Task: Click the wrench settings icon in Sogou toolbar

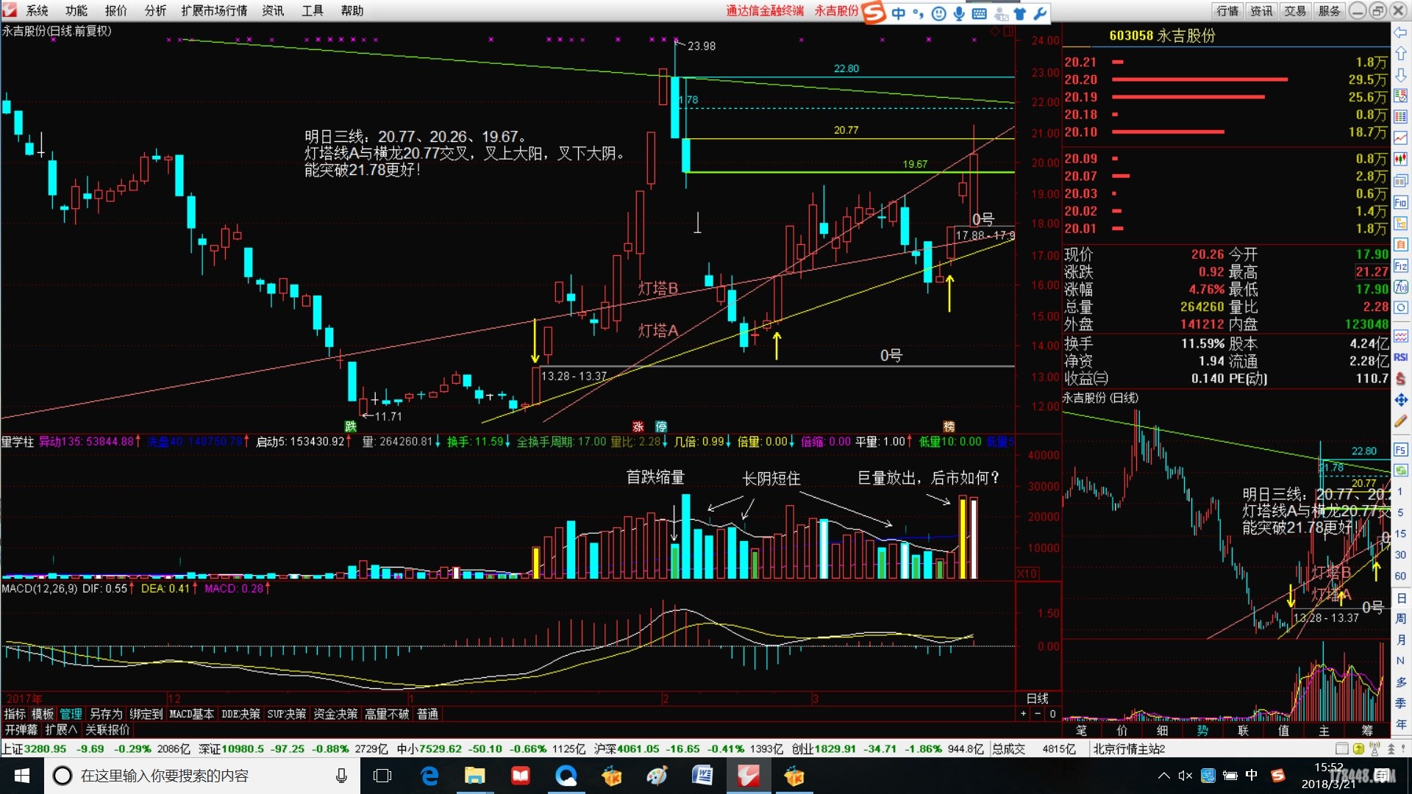Action: pos(1040,13)
